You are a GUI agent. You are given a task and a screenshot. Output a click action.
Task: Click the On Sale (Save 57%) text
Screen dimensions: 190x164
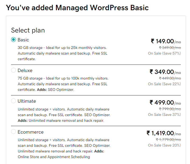point(164,53)
